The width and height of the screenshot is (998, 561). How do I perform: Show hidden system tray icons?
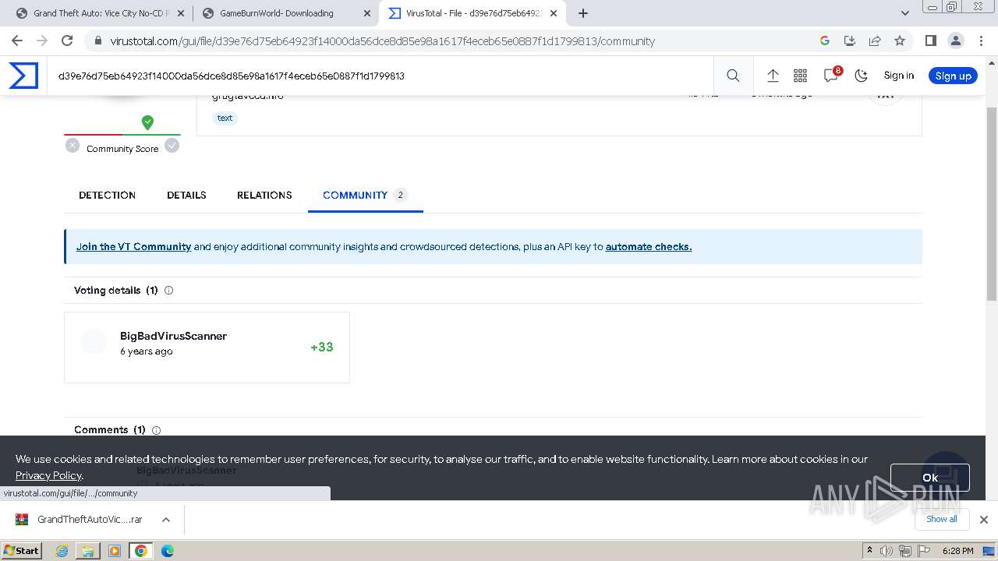click(x=869, y=551)
